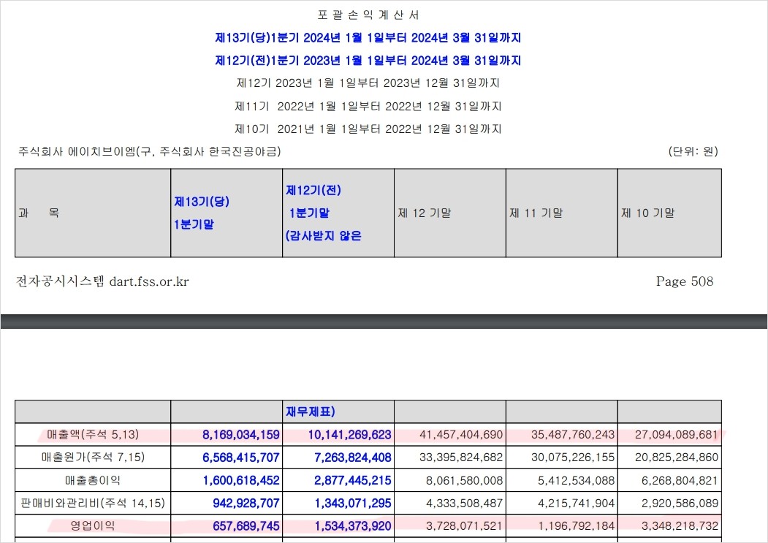
Task: Click the 포괄손익계산서 title text
Action: click(x=368, y=15)
